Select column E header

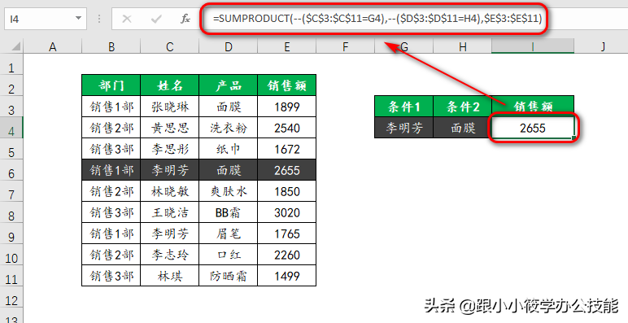coord(287,47)
